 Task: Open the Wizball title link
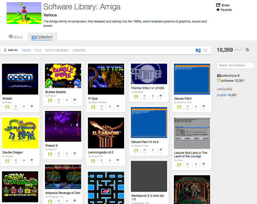7,98
